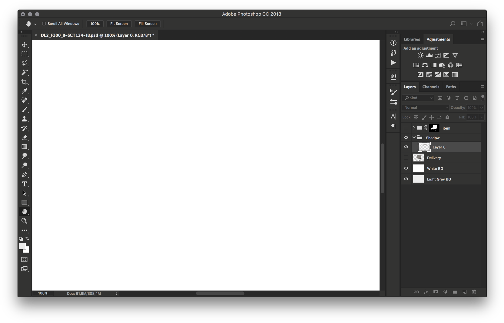
Task: Hide the White BG layer
Action: pyautogui.click(x=406, y=169)
